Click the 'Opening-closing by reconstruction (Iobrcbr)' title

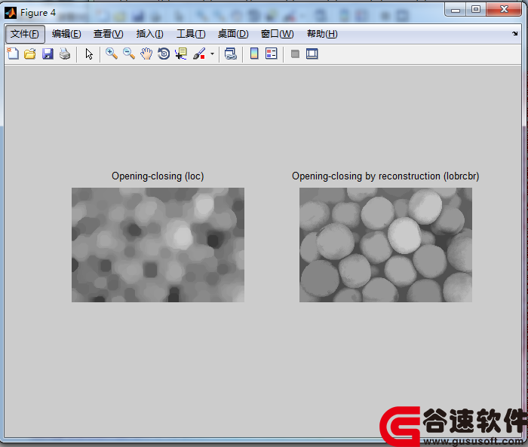[x=385, y=176]
